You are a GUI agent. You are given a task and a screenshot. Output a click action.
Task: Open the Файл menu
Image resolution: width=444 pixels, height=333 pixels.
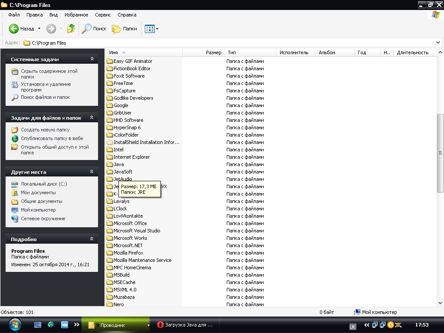(14, 15)
